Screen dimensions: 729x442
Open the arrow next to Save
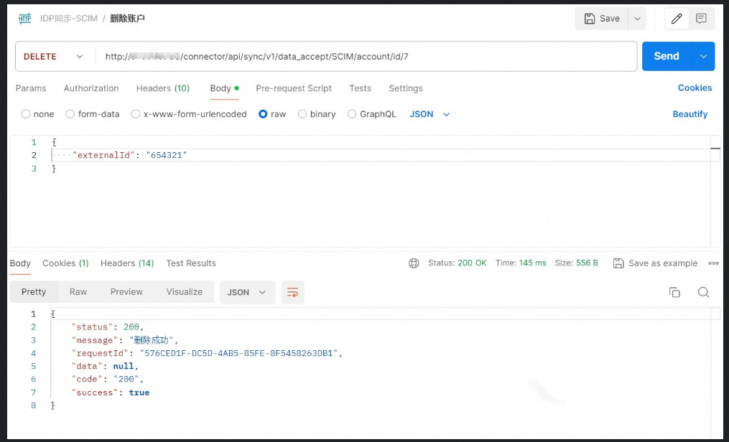click(636, 19)
